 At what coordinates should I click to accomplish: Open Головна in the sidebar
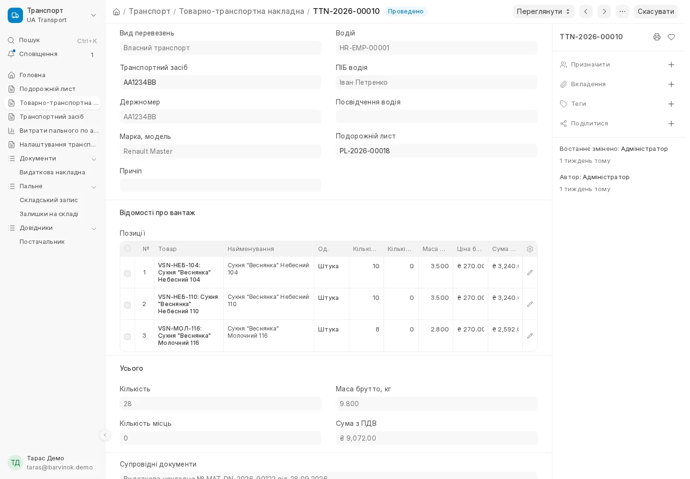click(53, 75)
